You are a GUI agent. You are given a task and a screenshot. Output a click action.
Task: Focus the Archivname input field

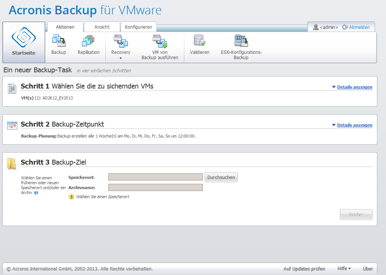[x=156, y=187]
